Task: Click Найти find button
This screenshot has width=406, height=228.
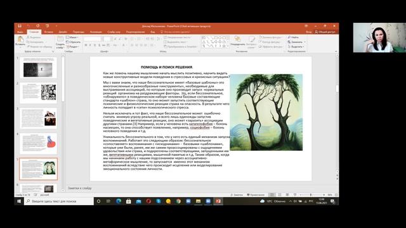Action: point(293,37)
